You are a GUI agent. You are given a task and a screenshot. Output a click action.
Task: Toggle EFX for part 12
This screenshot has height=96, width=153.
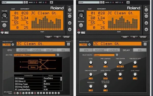coord(47,93)
